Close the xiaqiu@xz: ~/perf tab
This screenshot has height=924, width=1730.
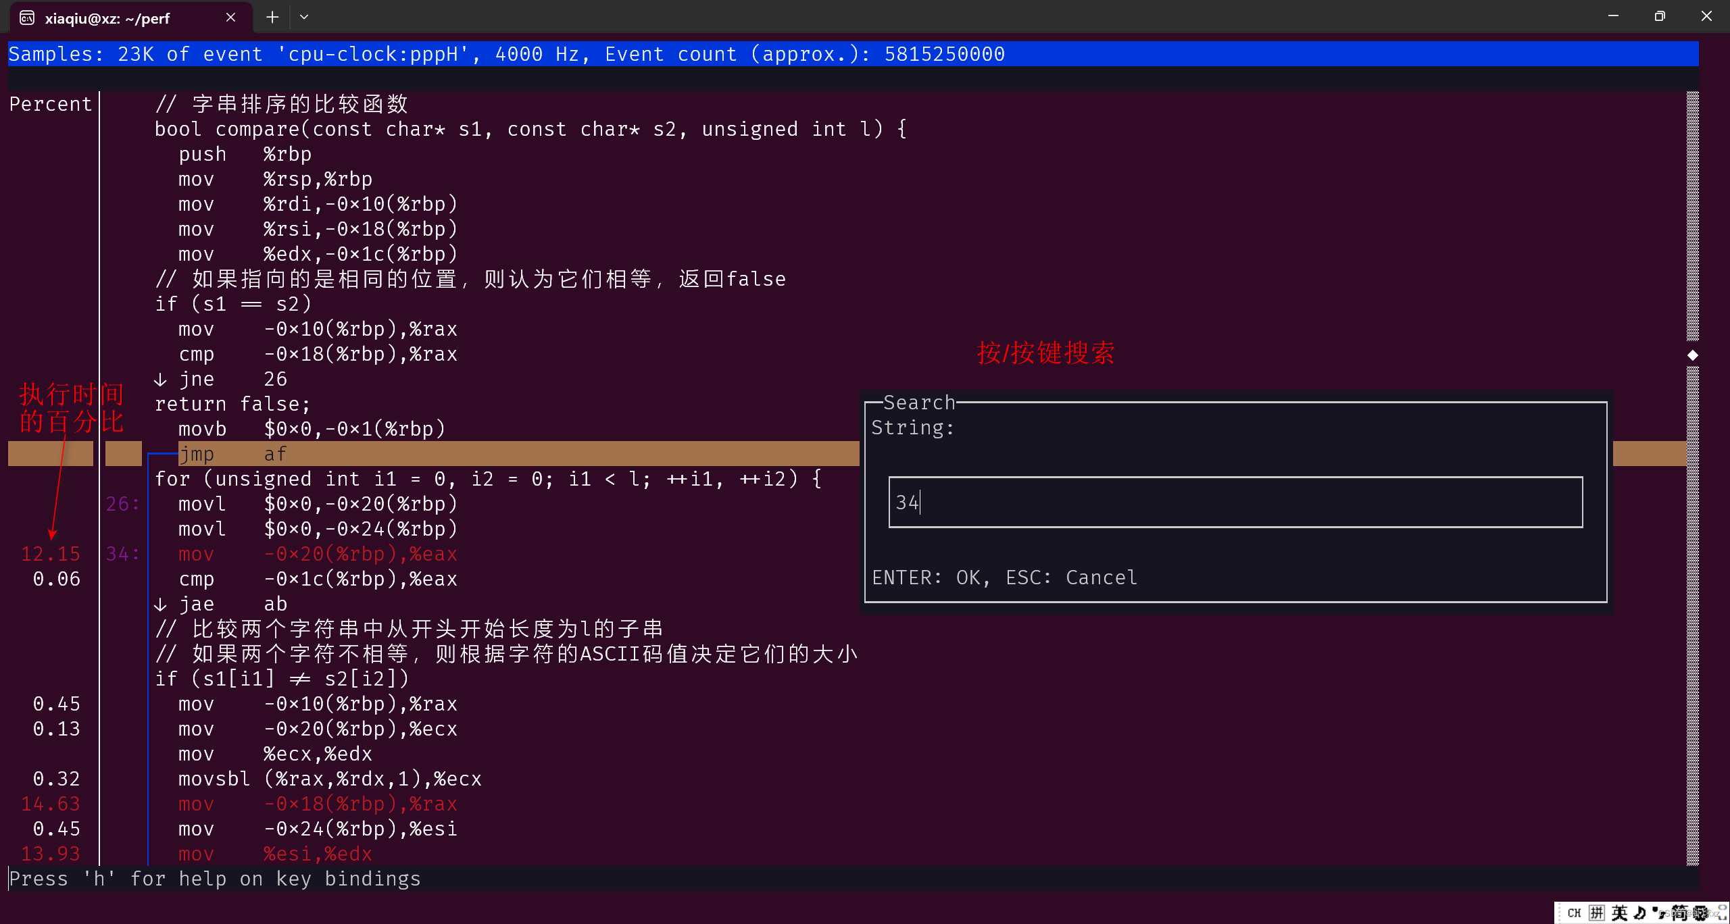tap(230, 18)
